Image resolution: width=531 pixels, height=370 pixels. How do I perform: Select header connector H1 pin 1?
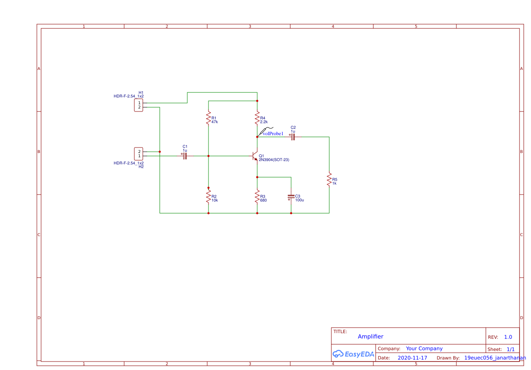coord(139,102)
